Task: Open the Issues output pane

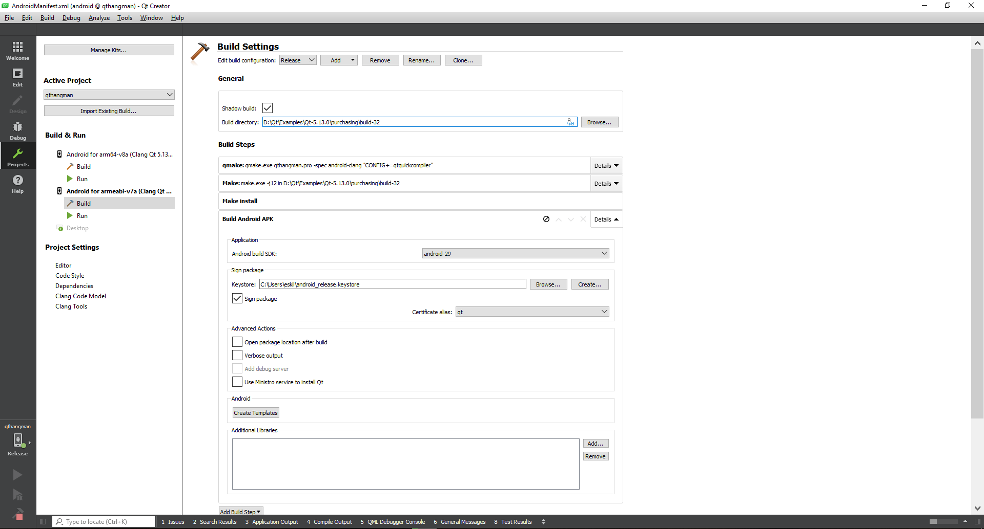Action: pos(173,522)
